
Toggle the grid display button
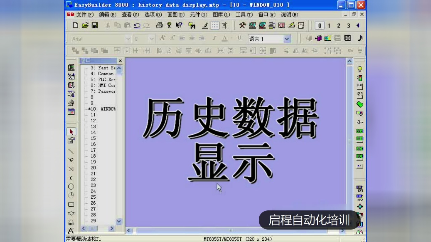(215, 25)
